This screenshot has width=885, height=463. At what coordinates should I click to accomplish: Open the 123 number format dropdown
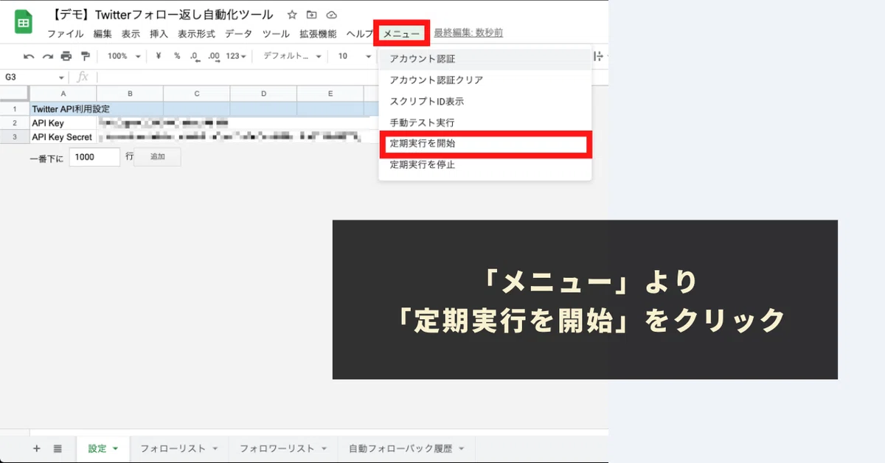pyautogui.click(x=236, y=56)
